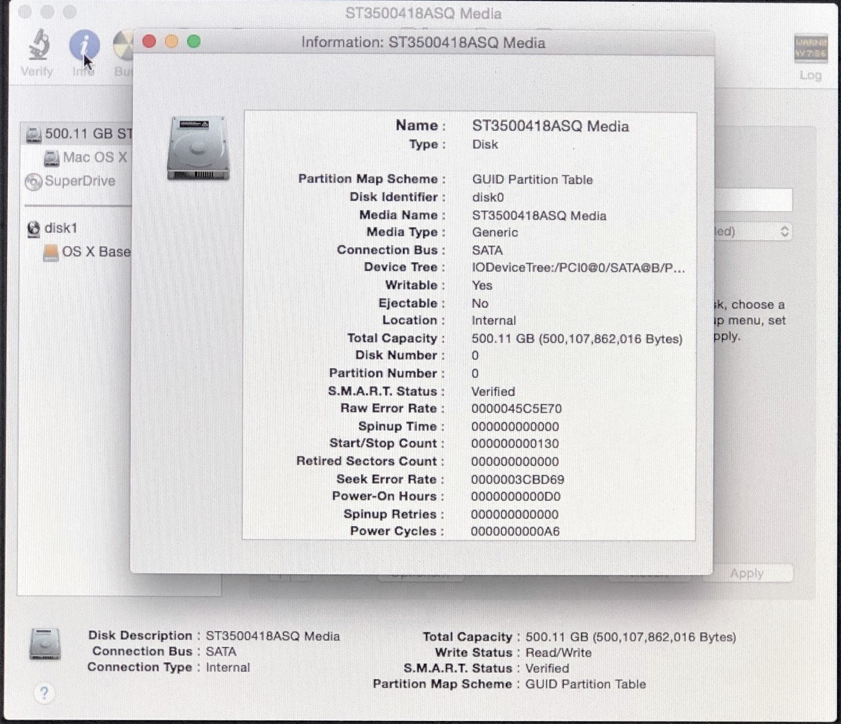Viewport: 841px width, 724px height.
Task: Click the Power-On Hours value '0000000000D0'
Action: click(x=516, y=497)
